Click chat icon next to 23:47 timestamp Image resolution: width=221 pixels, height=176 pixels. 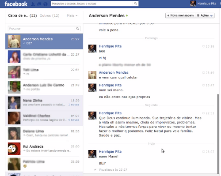[203, 86]
